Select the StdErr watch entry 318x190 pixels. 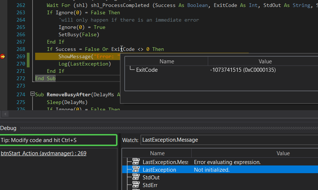coord(150,185)
